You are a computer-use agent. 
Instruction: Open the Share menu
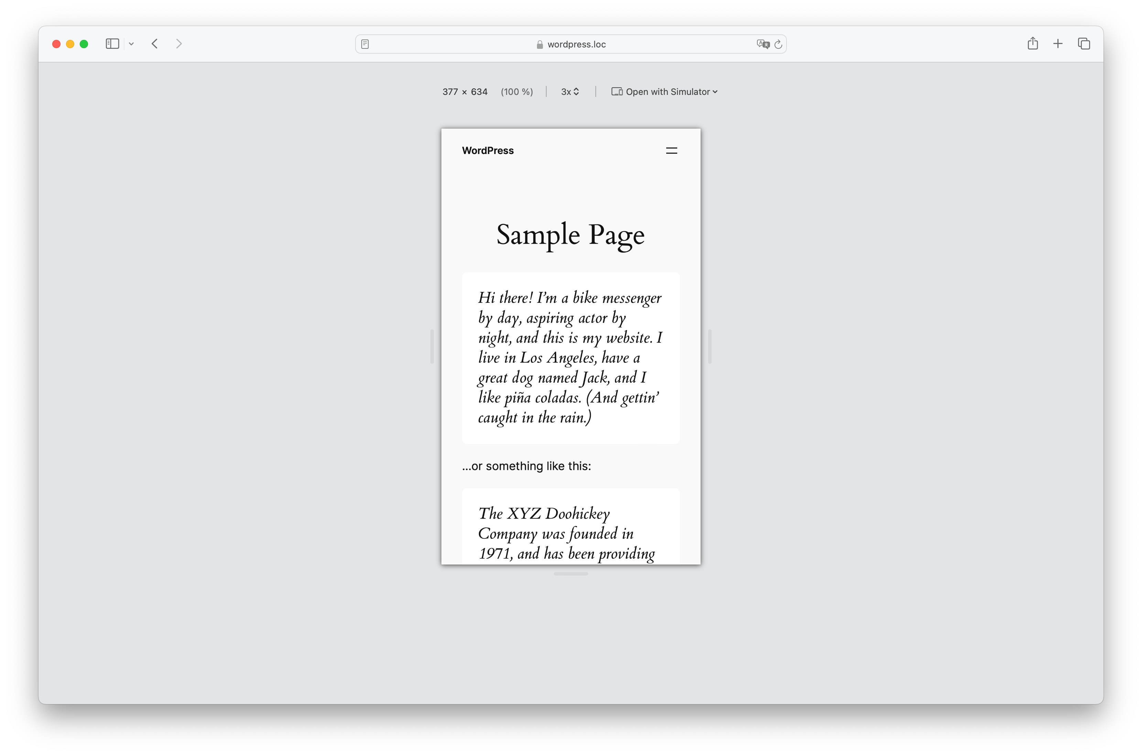coord(1032,43)
